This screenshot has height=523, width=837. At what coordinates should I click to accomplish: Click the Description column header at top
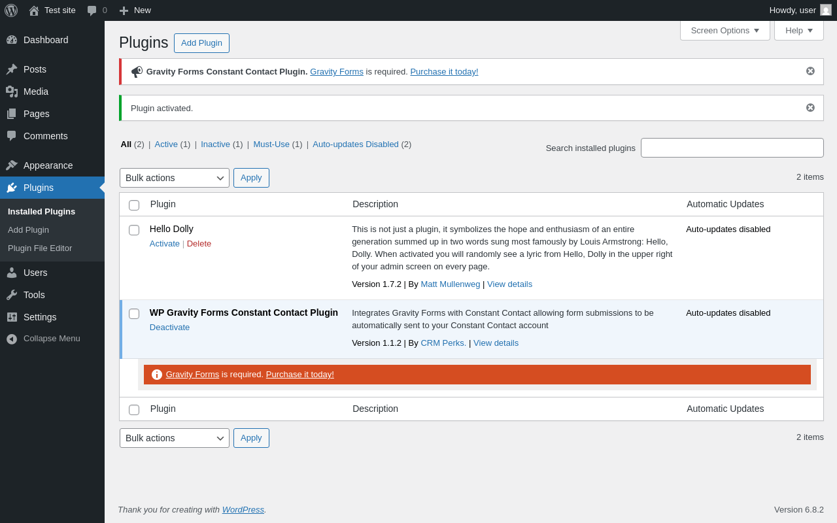point(375,204)
